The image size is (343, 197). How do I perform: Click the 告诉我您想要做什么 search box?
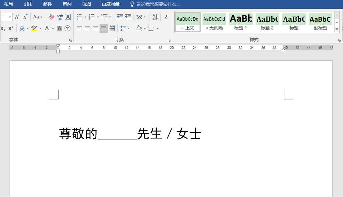coord(158,4)
